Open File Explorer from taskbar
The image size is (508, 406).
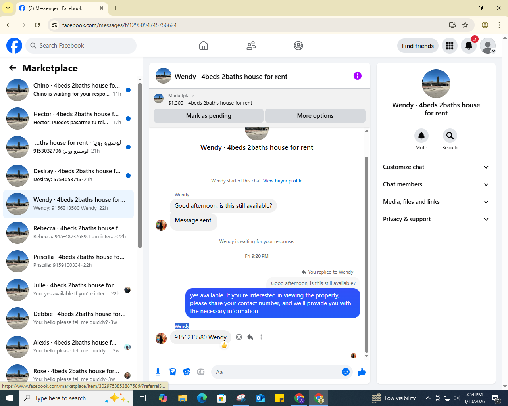click(x=182, y=398)
